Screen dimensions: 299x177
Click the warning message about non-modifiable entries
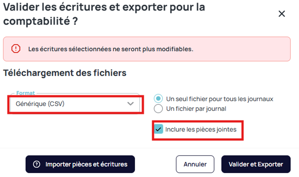click(111, 49)
